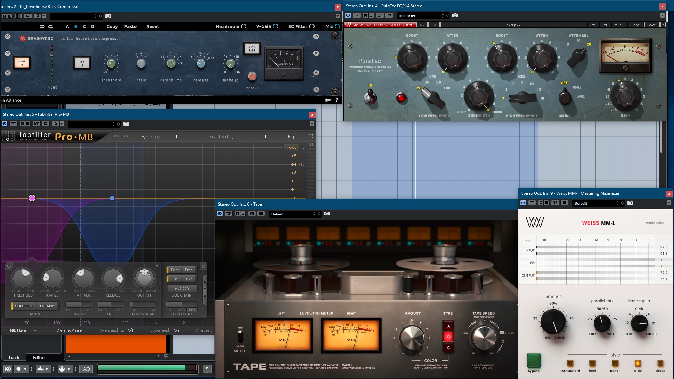
Task: Click the Reset button in bx_townhouse
Action: pos(152,26)
